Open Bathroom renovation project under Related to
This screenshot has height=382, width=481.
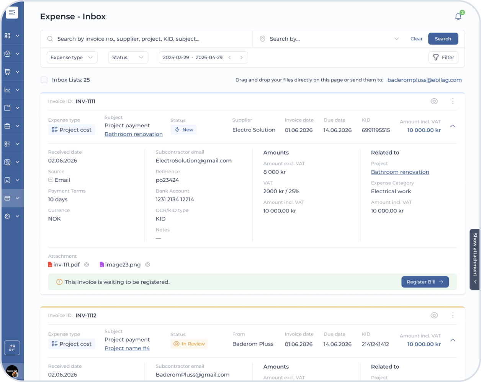click(400, 172)
